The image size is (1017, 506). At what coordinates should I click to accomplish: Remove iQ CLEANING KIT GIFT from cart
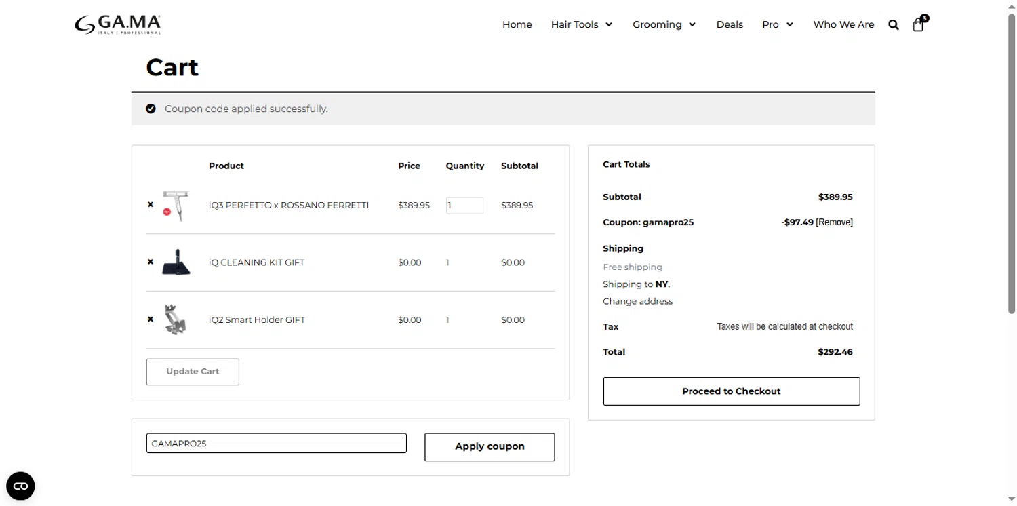click(151, 262)
